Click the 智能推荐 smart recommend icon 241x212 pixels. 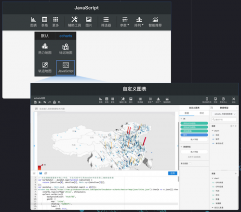click(x=155, y=22)
